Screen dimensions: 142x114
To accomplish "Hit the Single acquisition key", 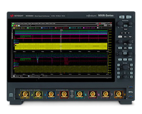I will (129, 17).
